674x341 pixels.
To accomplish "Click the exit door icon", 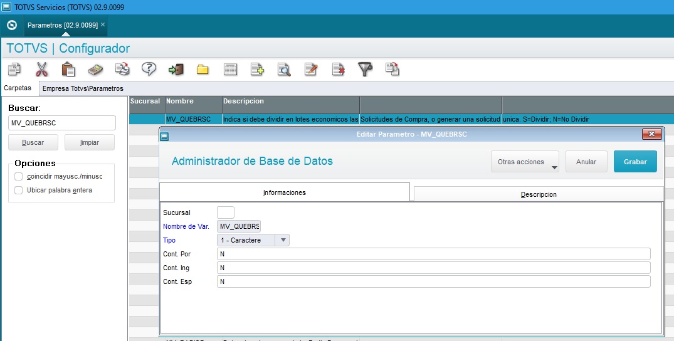I will point(176,69).
